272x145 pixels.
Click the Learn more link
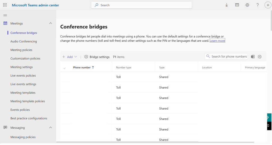point(217,41)
